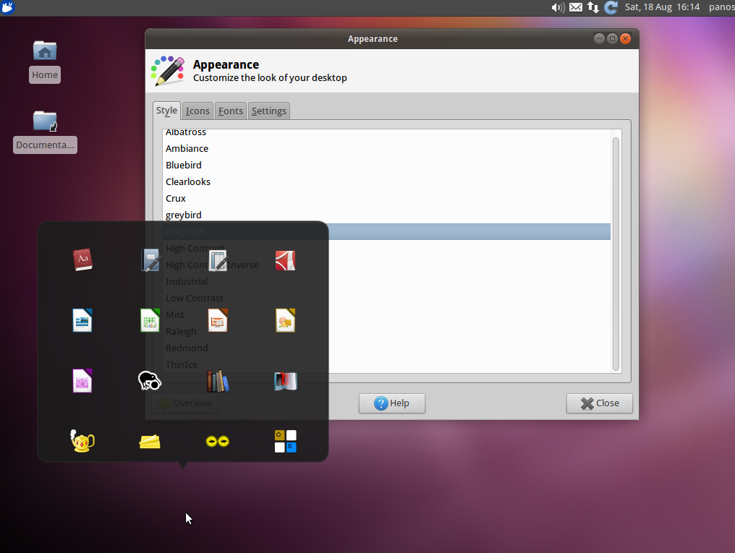Open the bookshelf library application icon
The width and height of the screenshot is (735, 553).
[x=218, y=381]
